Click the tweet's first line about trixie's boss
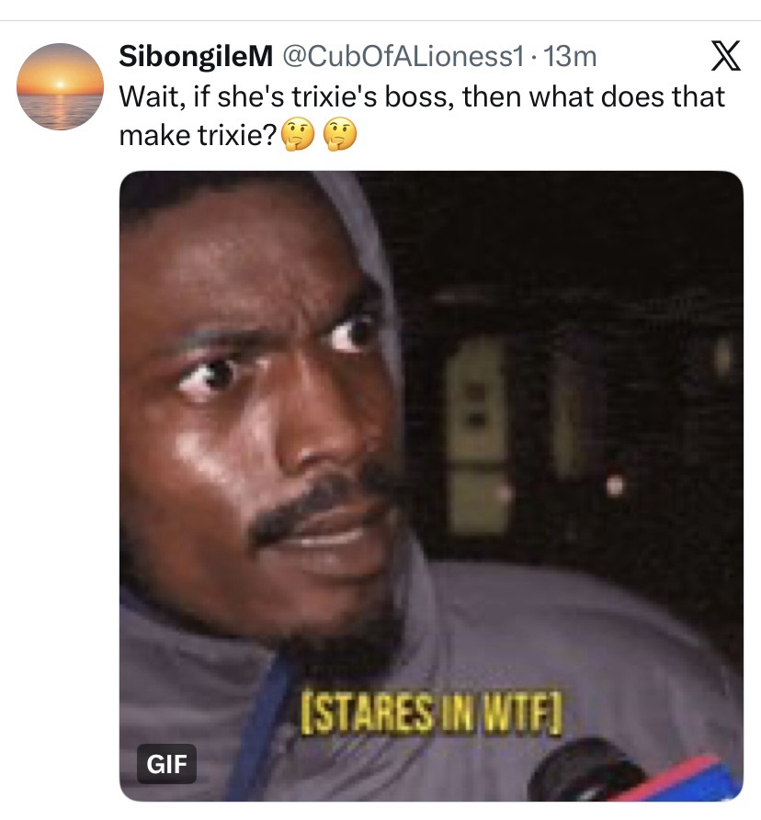 (422, 96)
